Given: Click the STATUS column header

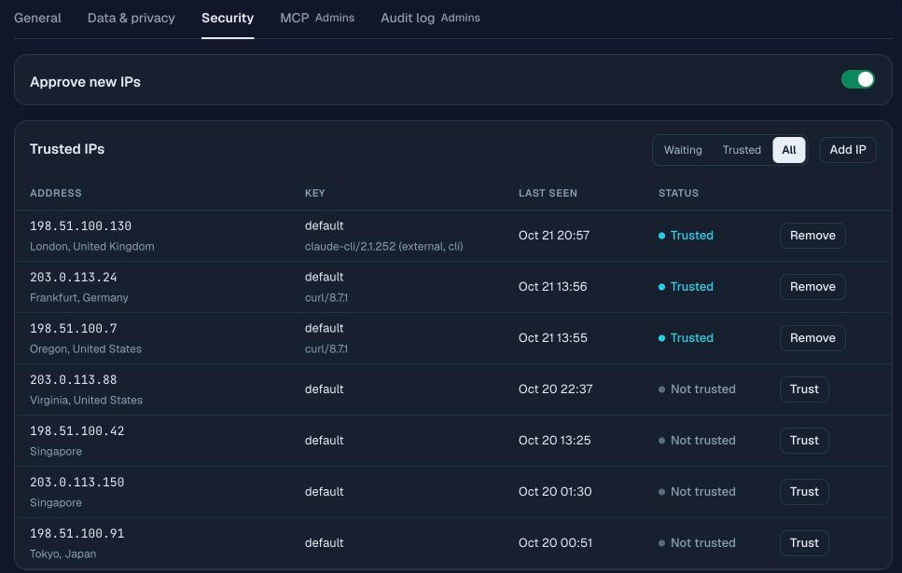Looking at the screenshot, I should [x=678, y=193].
